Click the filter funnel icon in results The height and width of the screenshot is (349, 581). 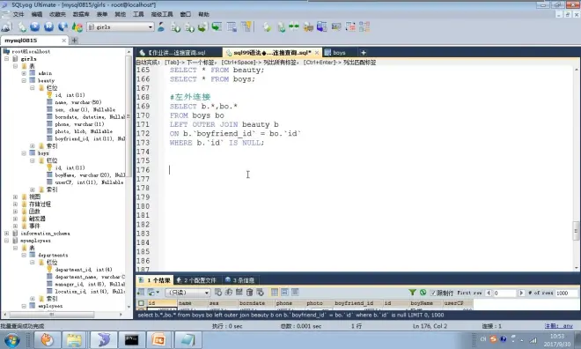point(412,293)
